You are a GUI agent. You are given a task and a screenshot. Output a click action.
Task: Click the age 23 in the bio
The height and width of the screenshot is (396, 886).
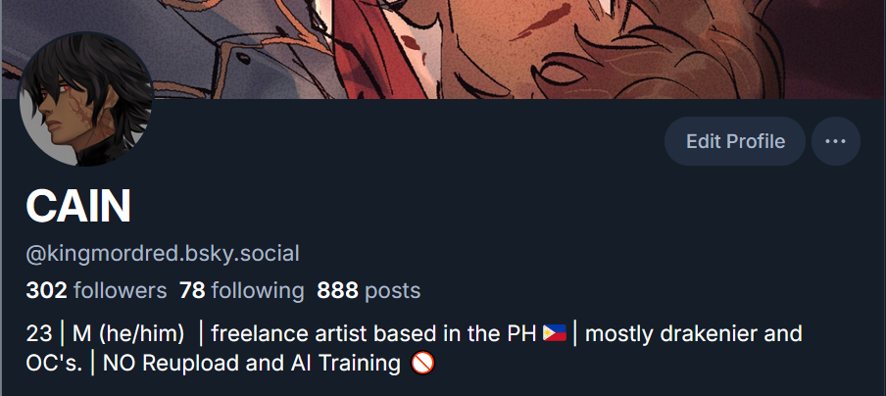[39, 334]
